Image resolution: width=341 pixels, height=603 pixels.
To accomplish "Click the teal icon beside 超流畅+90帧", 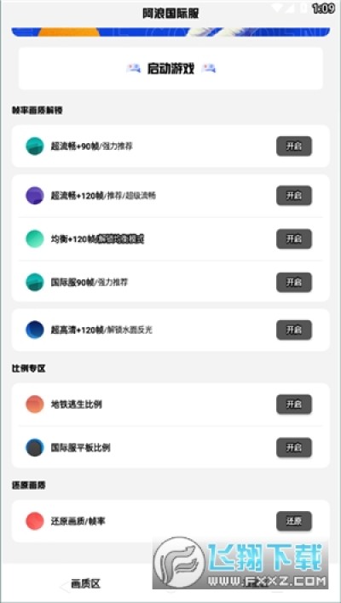I will pyautogui.click(x=35, y=146).
